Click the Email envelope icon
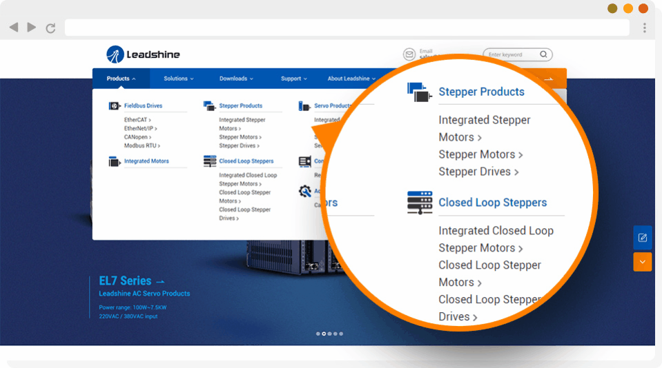This screenshot has height=368, width=662. (x=409, y=54)
